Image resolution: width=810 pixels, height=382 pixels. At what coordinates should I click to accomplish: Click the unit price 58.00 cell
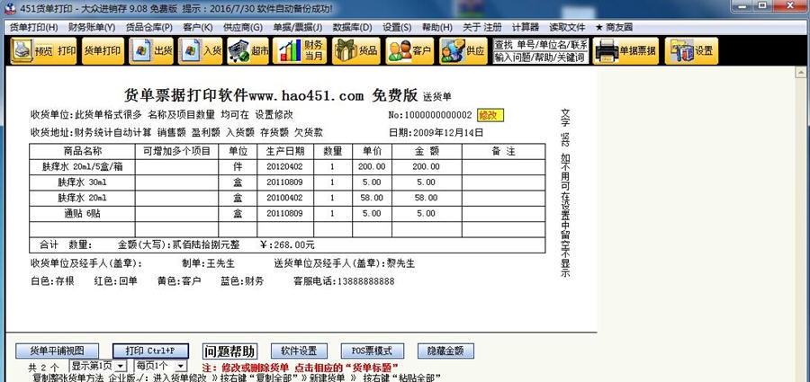pyautogui.click(x=372, y=198)
